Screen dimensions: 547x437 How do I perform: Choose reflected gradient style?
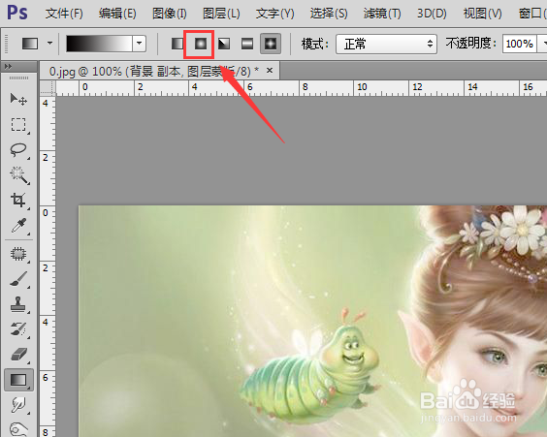[247, 44]
